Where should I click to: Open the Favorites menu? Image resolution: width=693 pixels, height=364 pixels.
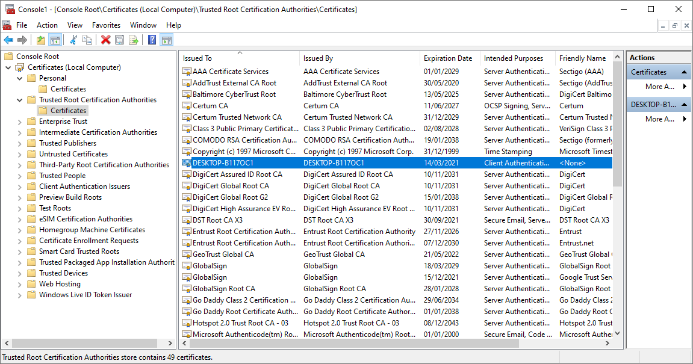[106, 25]
